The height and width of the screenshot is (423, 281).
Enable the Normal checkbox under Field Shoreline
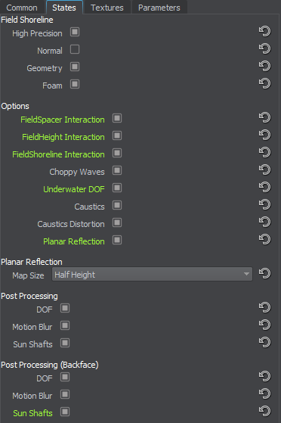(x=75, y=50)
